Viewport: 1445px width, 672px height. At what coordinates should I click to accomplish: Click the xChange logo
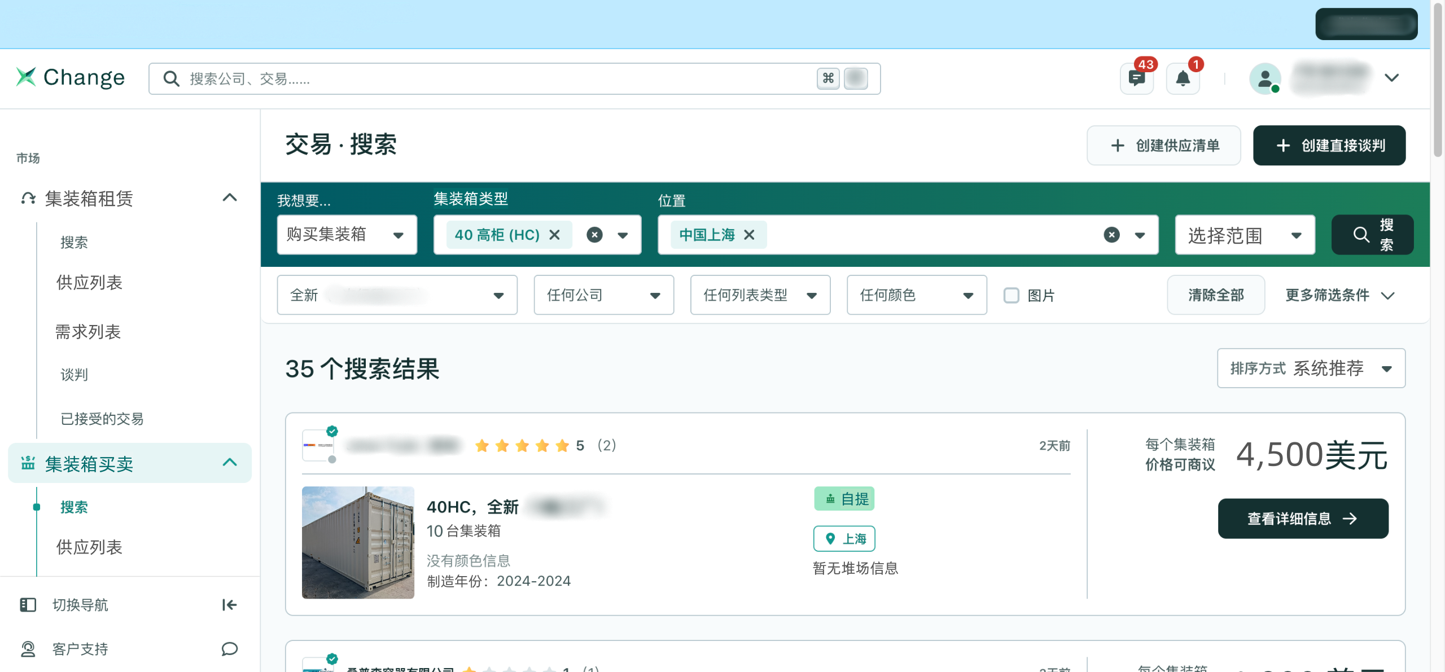coord(71,77)
